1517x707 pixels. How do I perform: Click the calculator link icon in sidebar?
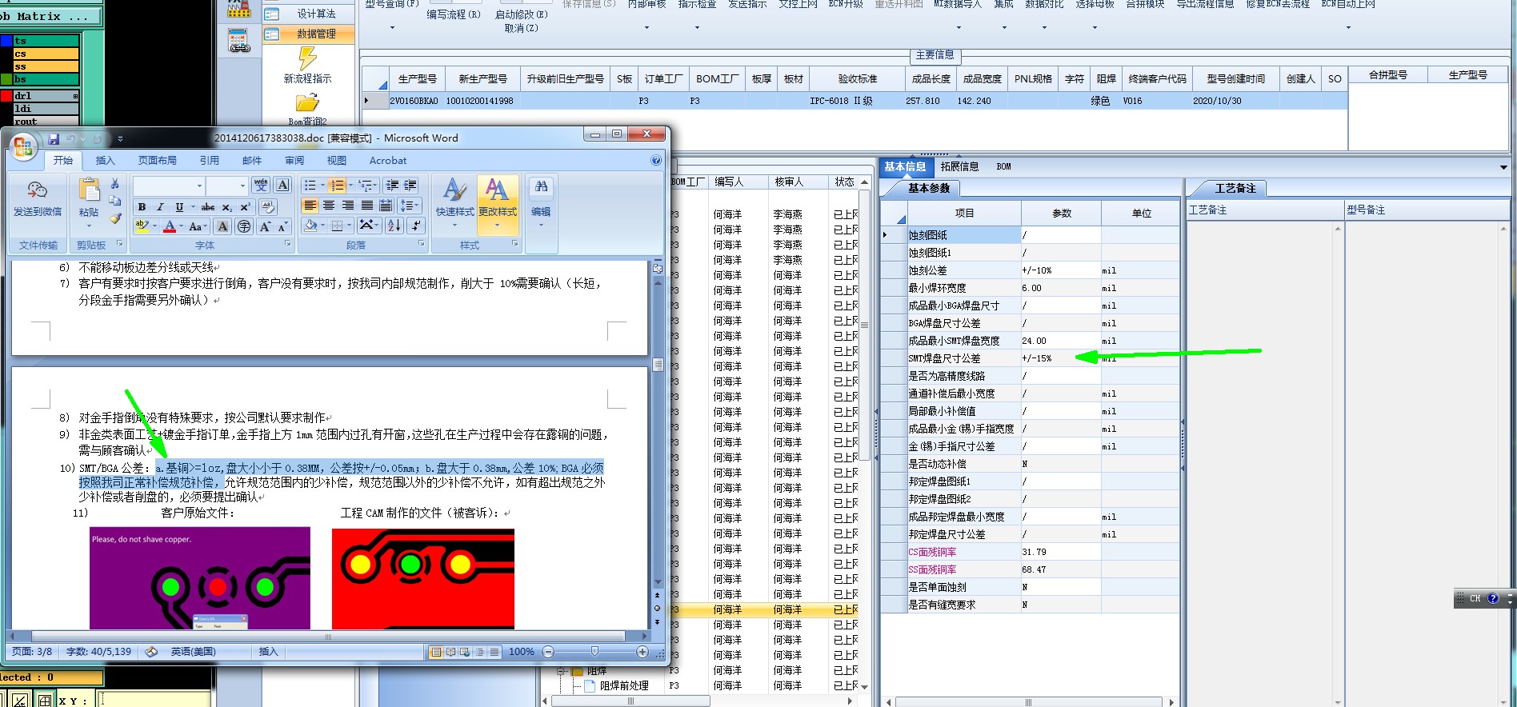[239, 41]
